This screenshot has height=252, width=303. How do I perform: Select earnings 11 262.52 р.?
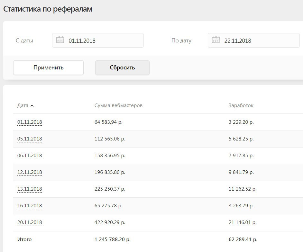[x=243, y=189]
